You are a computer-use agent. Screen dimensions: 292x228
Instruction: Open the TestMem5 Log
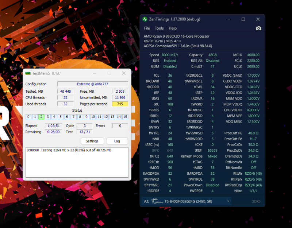pyautogui.click(x=117, y=141)
